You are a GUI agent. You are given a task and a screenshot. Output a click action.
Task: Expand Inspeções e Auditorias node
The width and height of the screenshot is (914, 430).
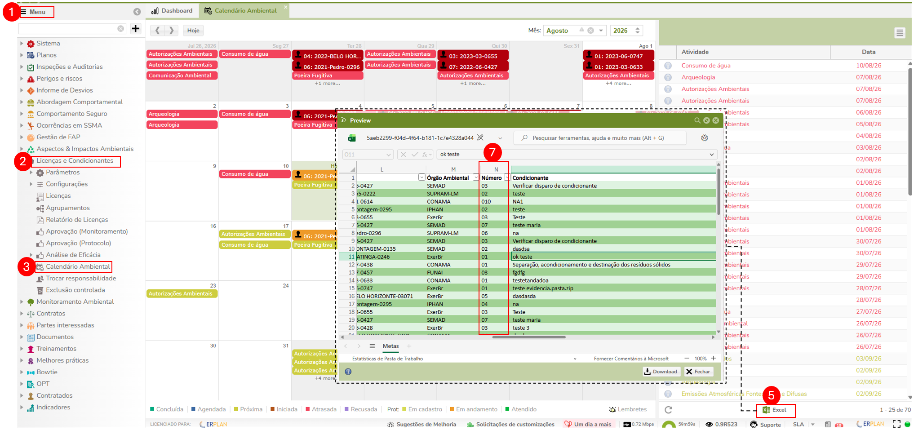(x=22, y=67)
